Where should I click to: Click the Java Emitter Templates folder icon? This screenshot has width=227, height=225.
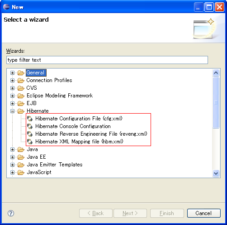[21, 165]
